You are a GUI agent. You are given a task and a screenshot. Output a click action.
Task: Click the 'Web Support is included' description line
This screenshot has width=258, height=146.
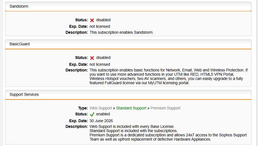point(132,126)
